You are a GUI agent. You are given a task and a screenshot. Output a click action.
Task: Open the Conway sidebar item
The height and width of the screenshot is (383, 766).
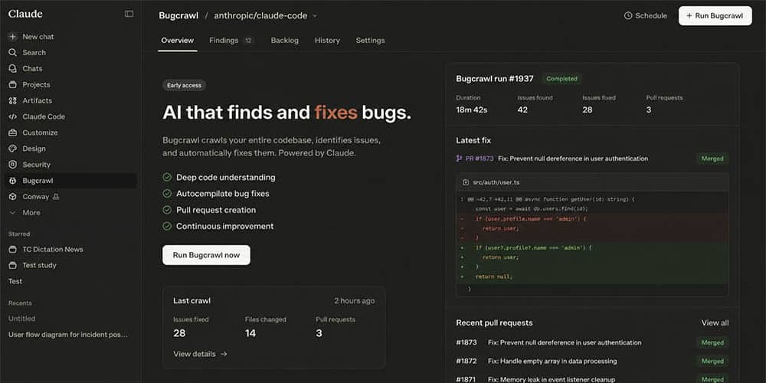pyautogui.click(x=35, y=197)
